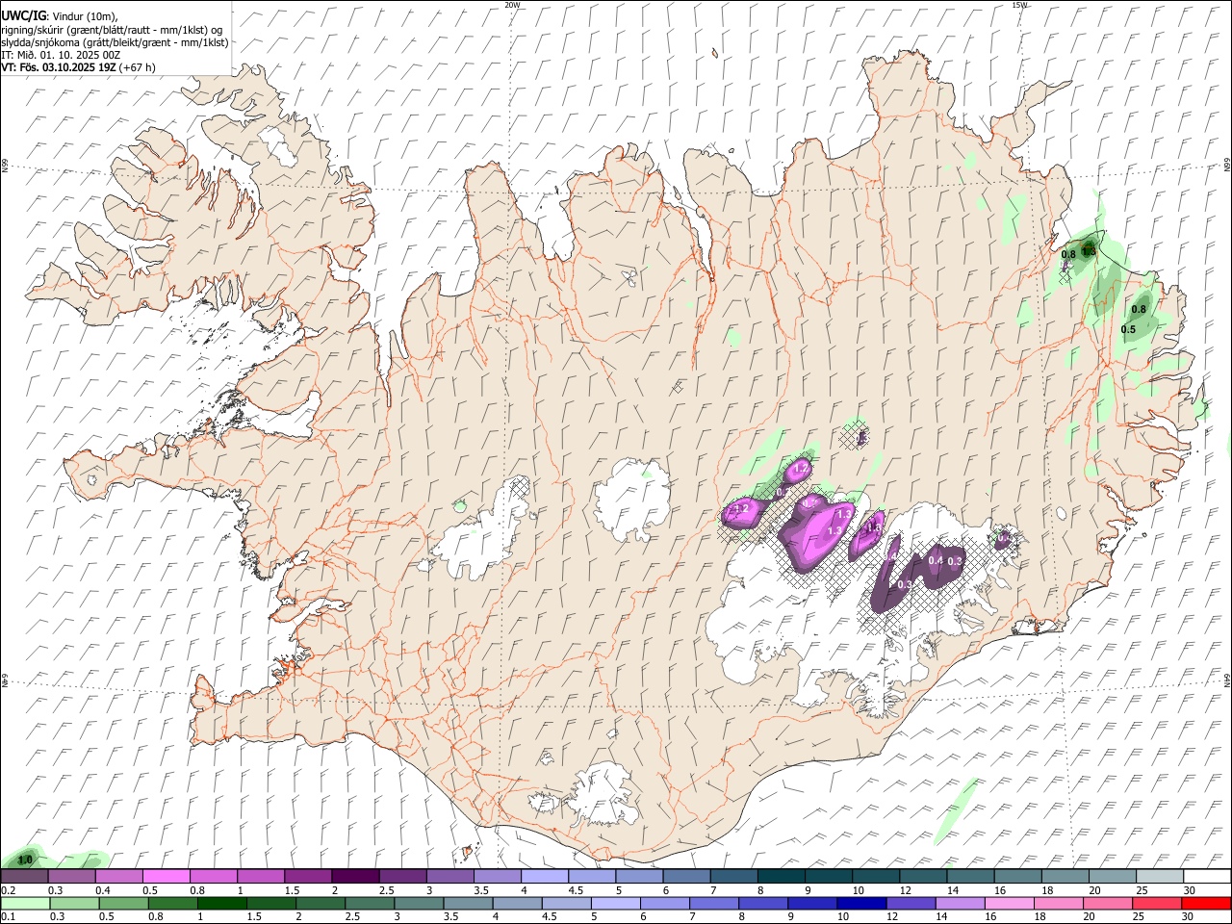The height and width of the screenshot is (924, 1232).
Task: Pick the purple 12–14 rain swatch
Action: pos(911,903)
